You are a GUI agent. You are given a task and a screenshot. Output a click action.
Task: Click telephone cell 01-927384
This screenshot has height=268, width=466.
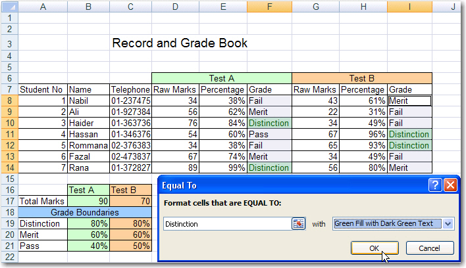click(x=130, y=112)
